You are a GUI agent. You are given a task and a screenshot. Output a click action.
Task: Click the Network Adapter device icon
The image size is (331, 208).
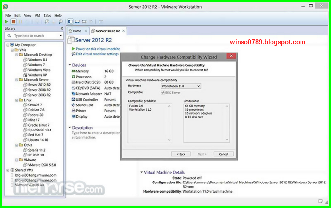(73, 94)
